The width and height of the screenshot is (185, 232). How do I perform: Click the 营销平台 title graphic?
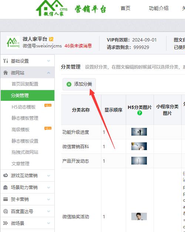[90, 9]
